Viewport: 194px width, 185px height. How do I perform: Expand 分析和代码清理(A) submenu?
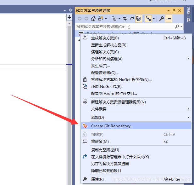136,59
